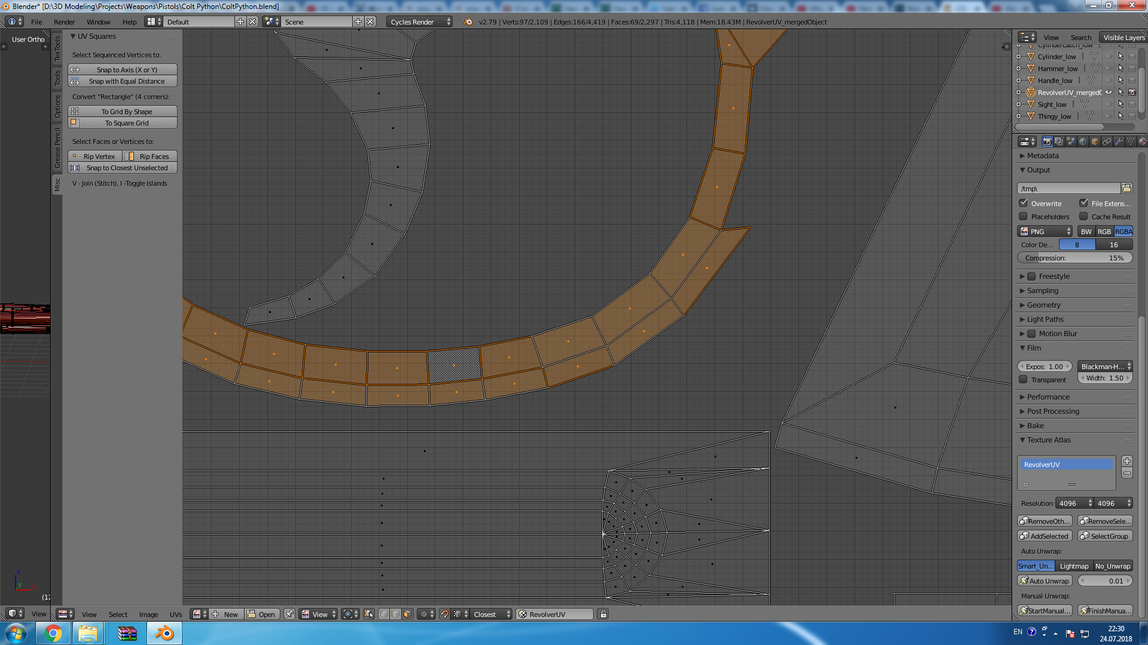This screenshot has width=1148, height=645.
Task: Adjust the Compression slider
Action: click(x=1074, y=258)
